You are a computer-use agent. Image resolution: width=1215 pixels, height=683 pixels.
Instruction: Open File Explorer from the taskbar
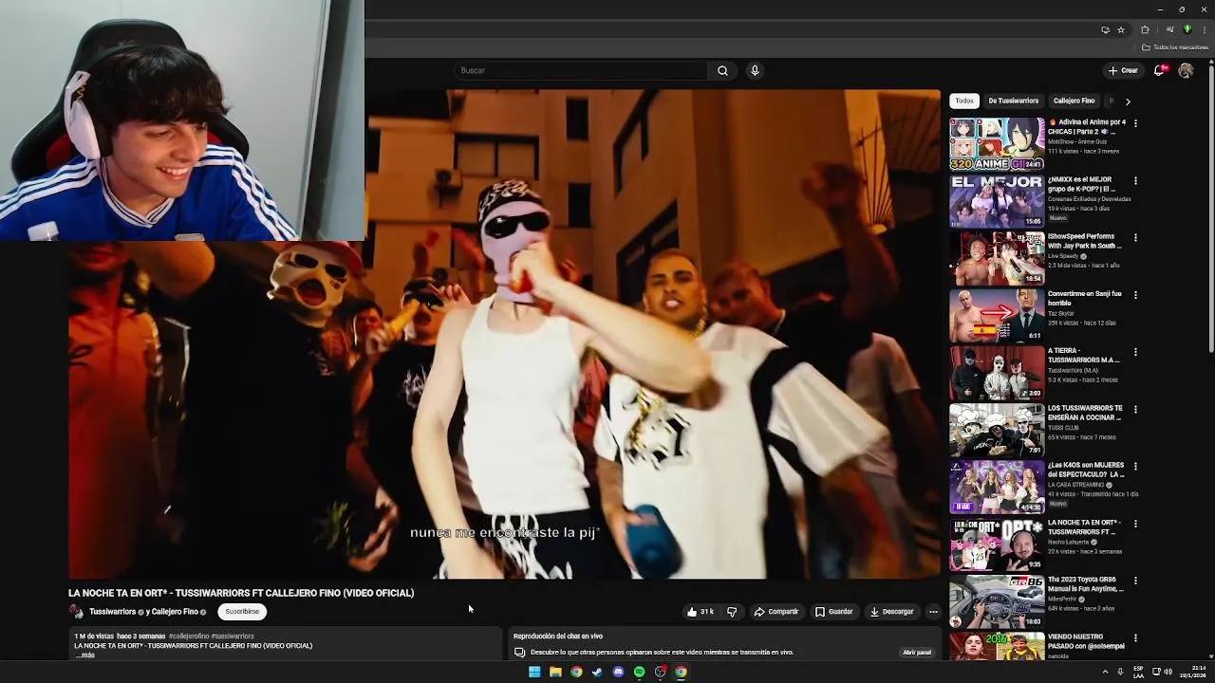[555, 672]
